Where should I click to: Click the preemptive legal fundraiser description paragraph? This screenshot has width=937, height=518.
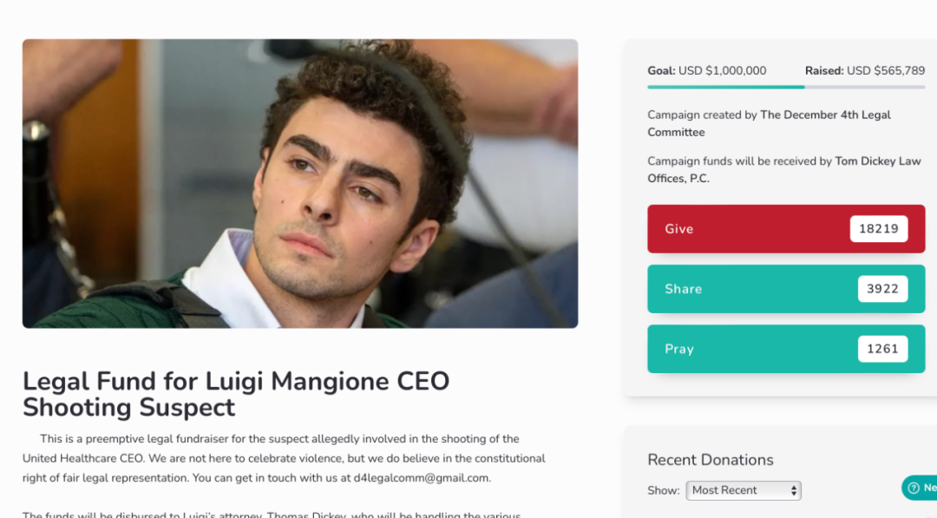284,458
